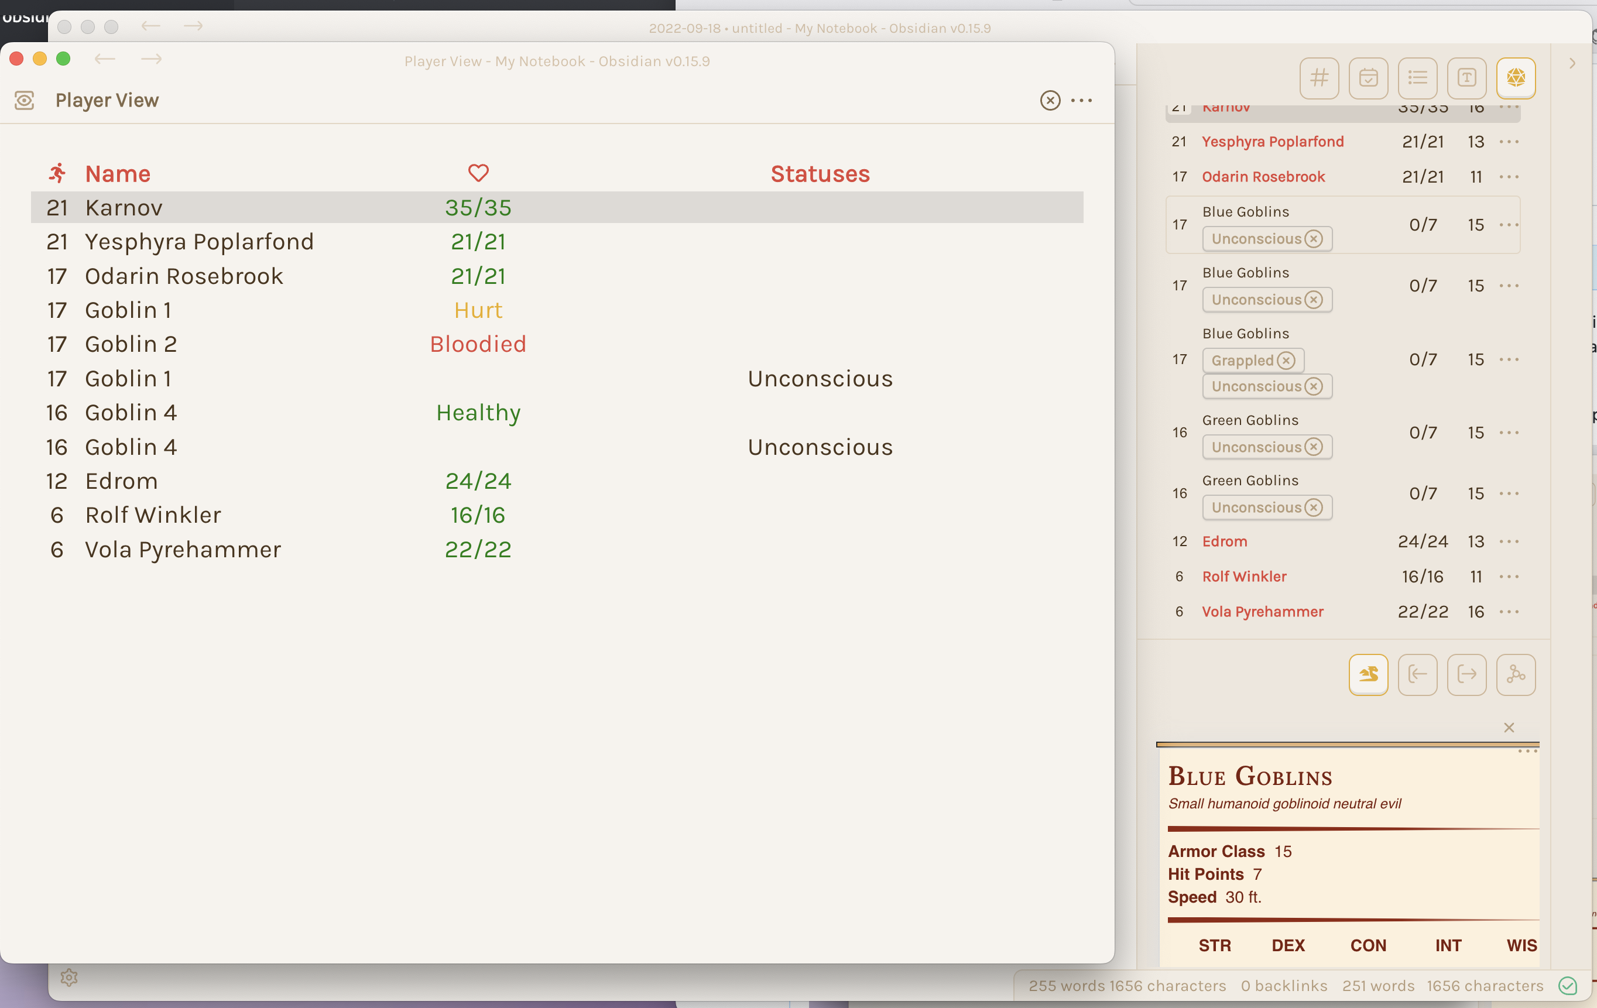Open the tags pane
1597x1008 pixels.
(1319, 78)
